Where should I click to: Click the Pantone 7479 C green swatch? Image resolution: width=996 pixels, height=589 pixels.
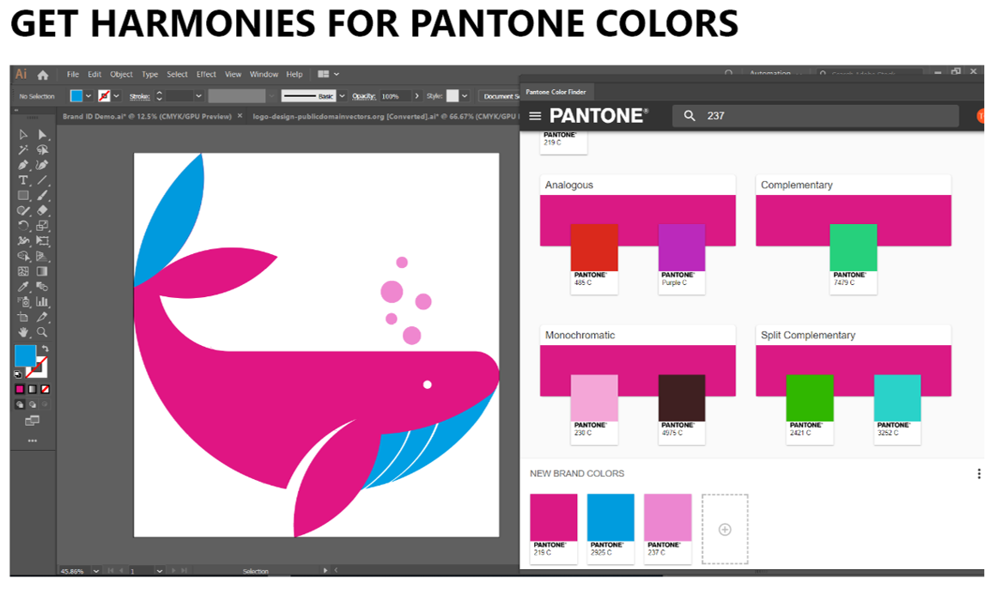[x=853, y=248]
